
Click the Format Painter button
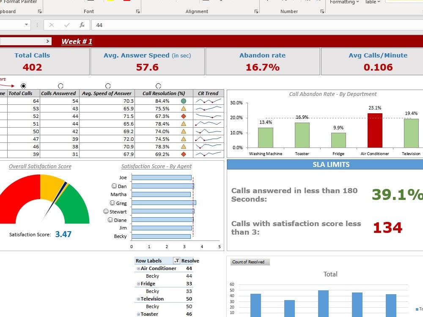(18, 2)
